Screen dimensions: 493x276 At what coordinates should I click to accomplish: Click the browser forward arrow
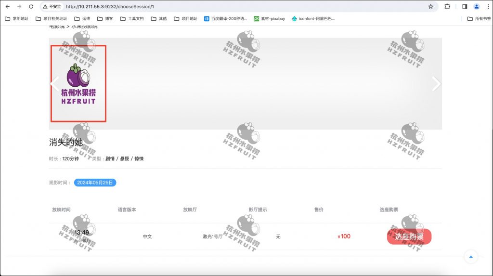(19, 6)
